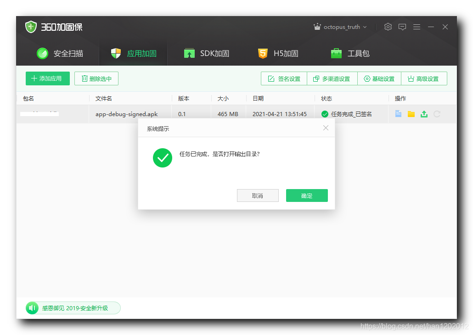Open the log file document icon
The height and width of the screenshot is (335, 473).
click(398, 114)
